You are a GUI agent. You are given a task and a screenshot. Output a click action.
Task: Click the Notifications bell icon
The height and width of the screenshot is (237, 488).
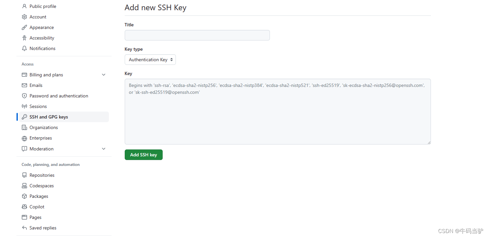tap(24, 48)
